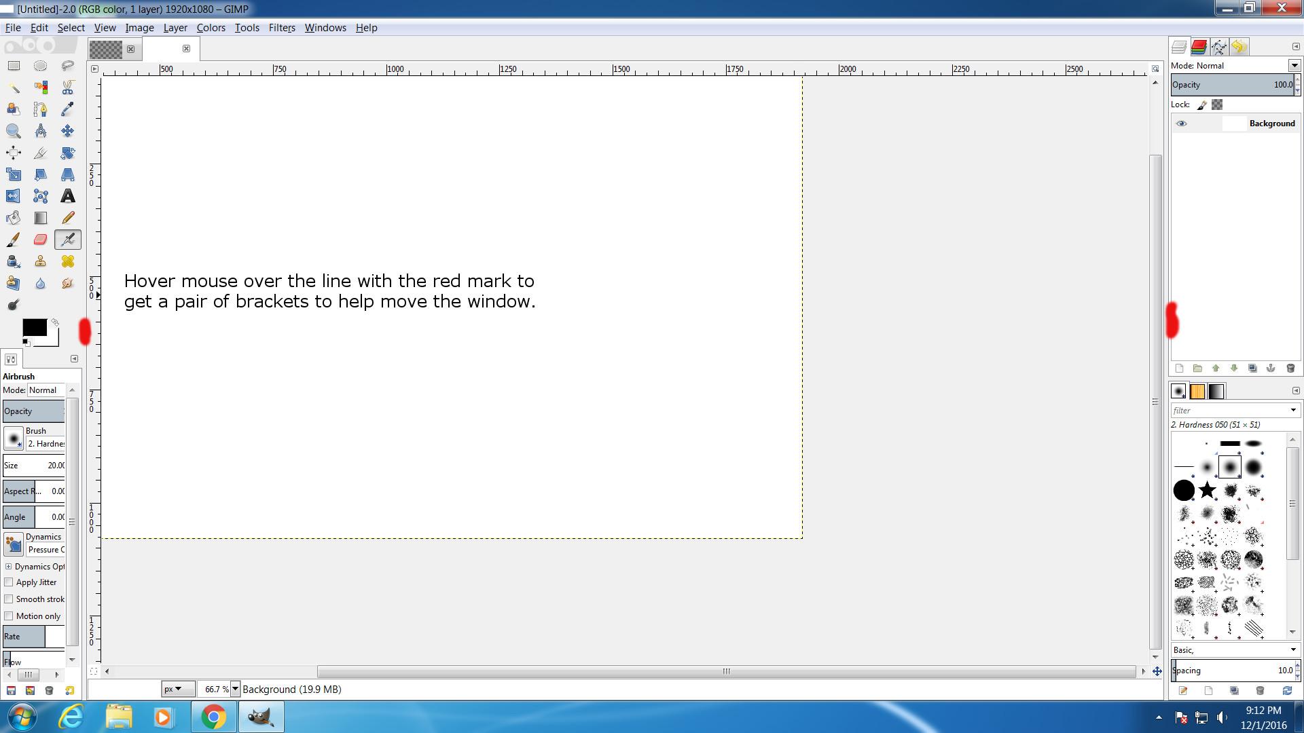Select the Pencil tool

tap(67, 218)
